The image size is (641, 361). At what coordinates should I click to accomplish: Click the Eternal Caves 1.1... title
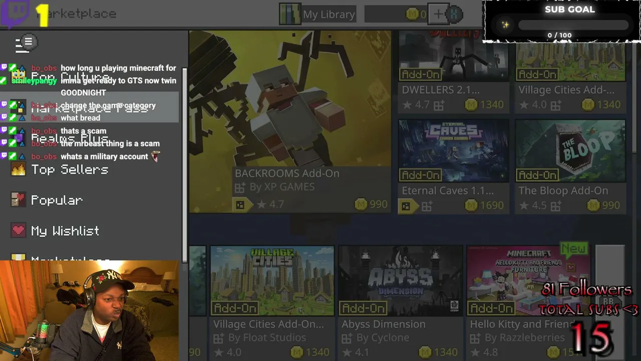448,191
